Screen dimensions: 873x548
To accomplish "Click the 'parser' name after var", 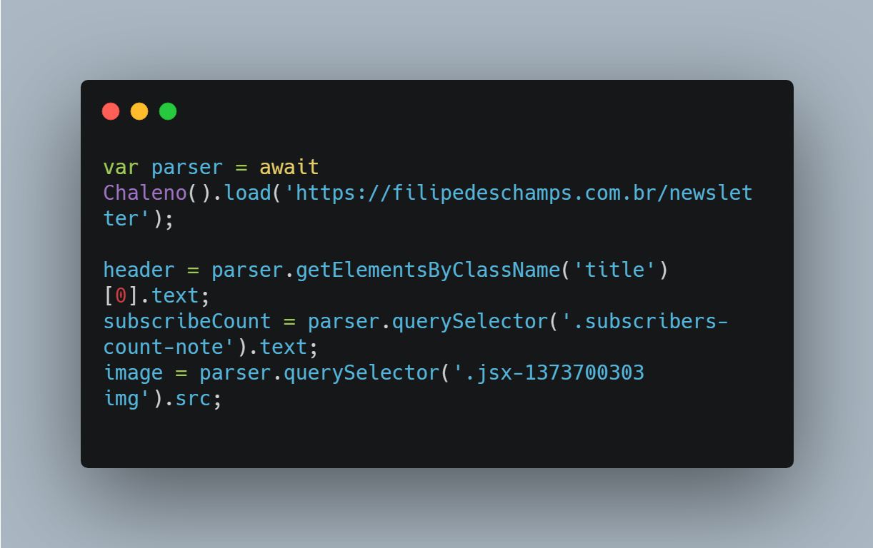I will click(x=187, y=168).
